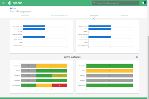The width and height of the screenshot is (149, 99).
Task: Click the bpanda panda logo
Action: coord(10,3)
